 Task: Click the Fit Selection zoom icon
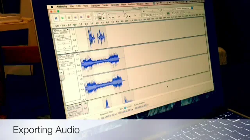pyautogui.click(x=178, y=13)
